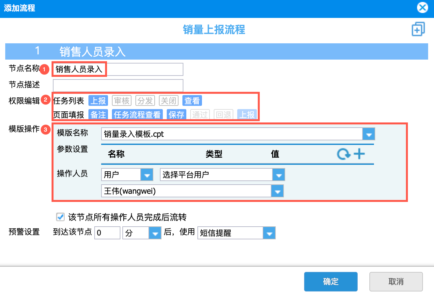Image resolution: width=434 pixels, height=297 pixels.
Task: Toggle the 上报 task list permission
Action: tap(98, 101)
